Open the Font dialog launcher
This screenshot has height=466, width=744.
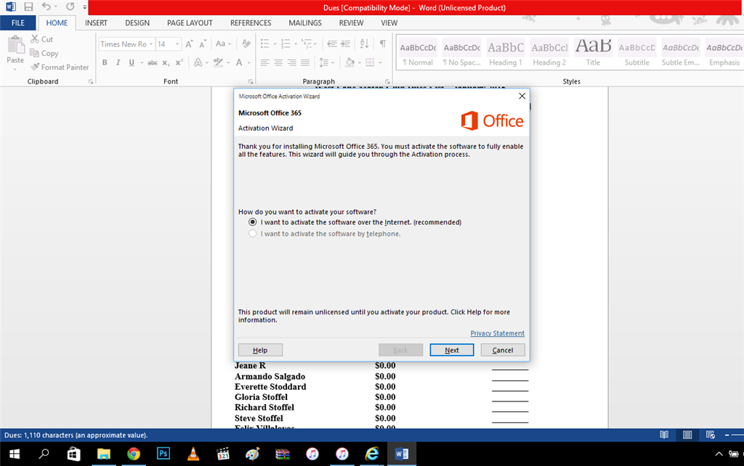tap(251, 81)
